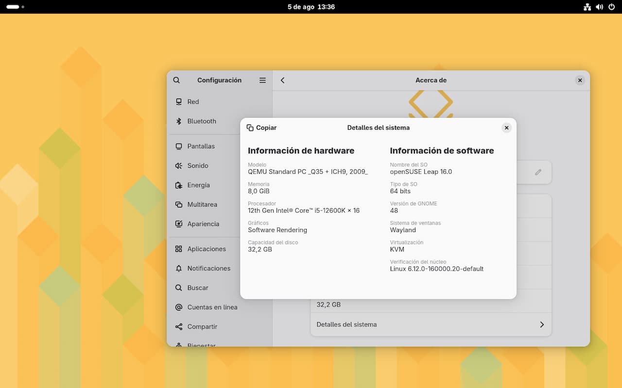Go back using the header arrow
The image size is (622, 388).
click(283, 81)
